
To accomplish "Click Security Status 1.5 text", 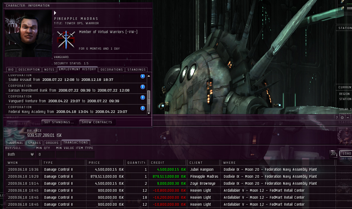I will (x=71, y=63).
